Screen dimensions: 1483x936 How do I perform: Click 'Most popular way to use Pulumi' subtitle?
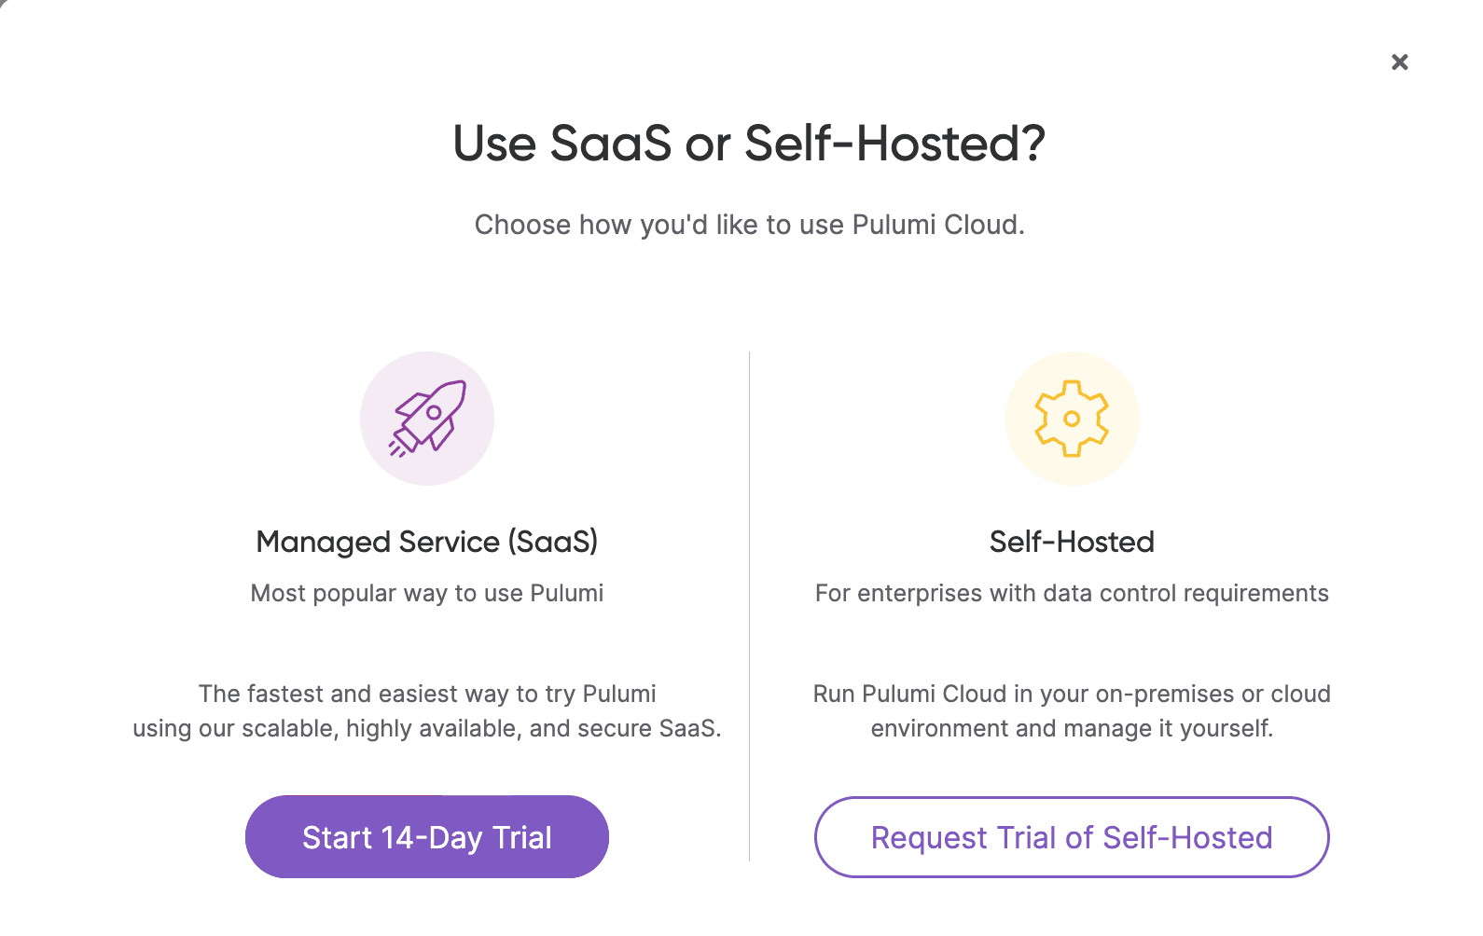coord(427,593)
